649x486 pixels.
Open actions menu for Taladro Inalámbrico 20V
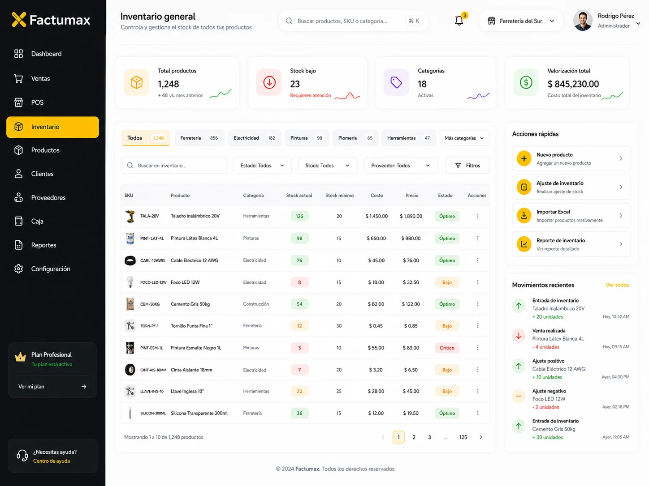point(478,216)
